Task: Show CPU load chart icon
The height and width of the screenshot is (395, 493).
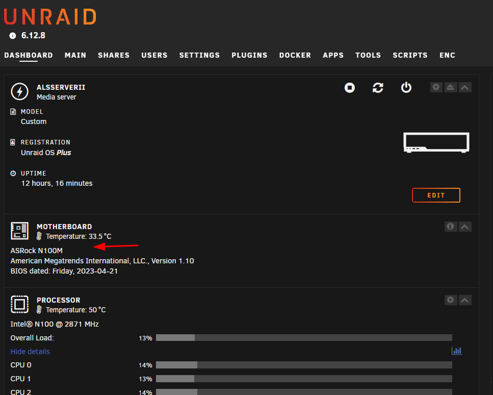Action: tap(456, 351)
